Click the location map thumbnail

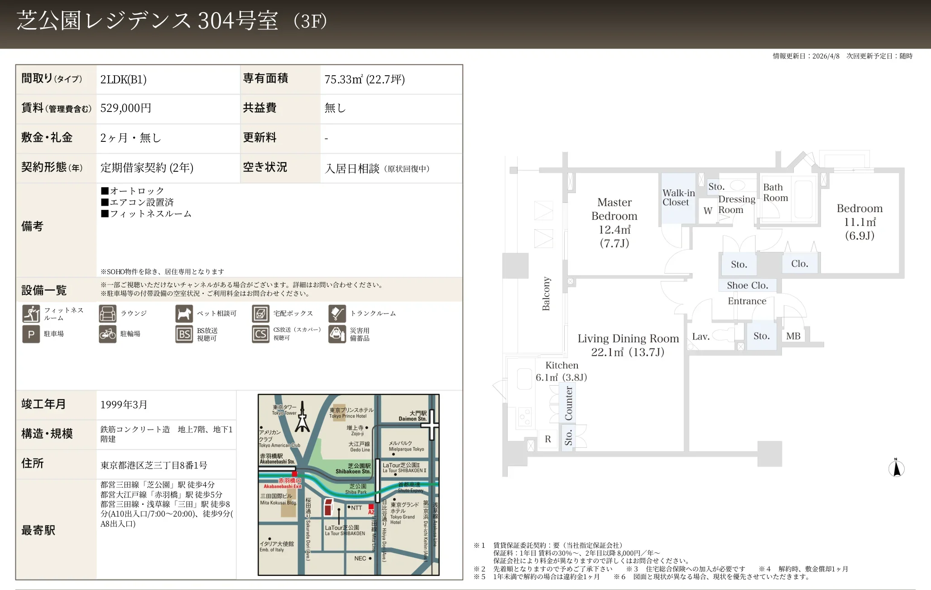(349, 485)
